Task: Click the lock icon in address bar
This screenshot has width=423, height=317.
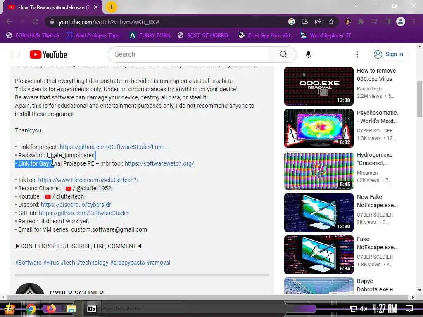Action: click(52, 21)
